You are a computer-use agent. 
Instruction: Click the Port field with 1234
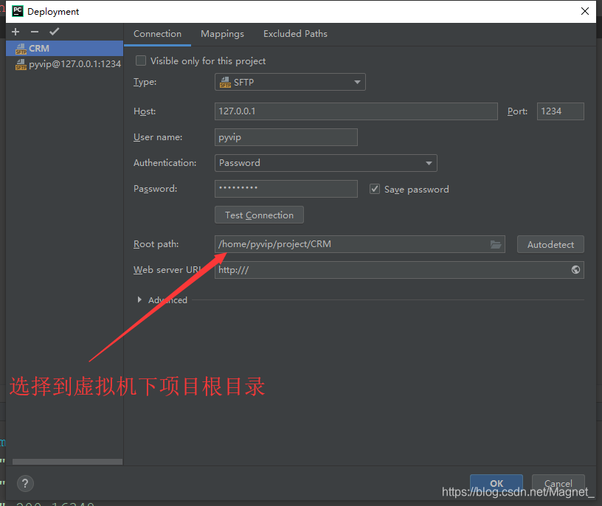[560, 111]
